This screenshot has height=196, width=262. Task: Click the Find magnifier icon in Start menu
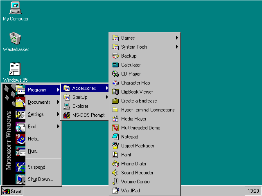pyautogui.click(x=20, y=127)
